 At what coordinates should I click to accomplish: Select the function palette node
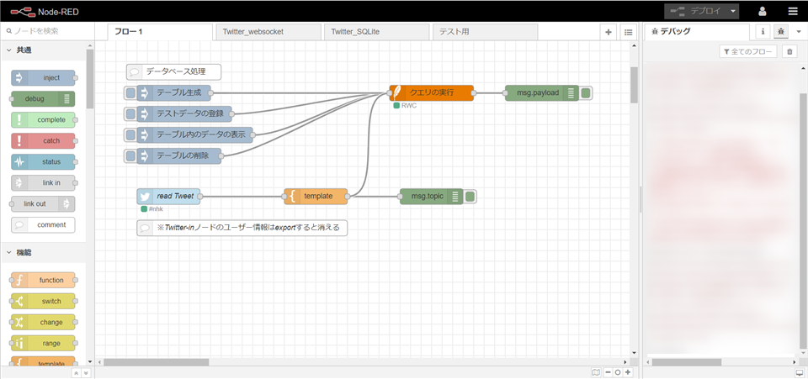[43, 281]
